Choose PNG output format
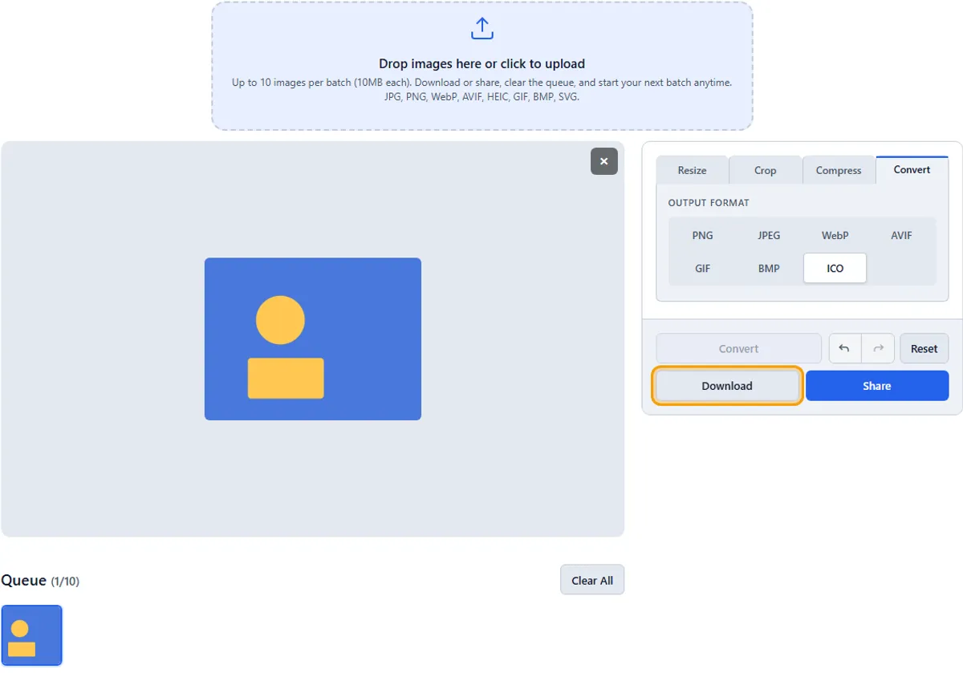The height and width of the screenshot is (673, 963). (x=703, y=236)
